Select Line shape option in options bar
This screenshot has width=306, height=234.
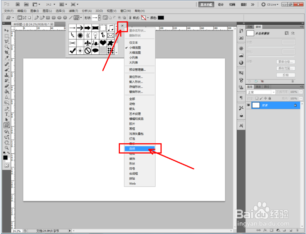pos(71,18)
